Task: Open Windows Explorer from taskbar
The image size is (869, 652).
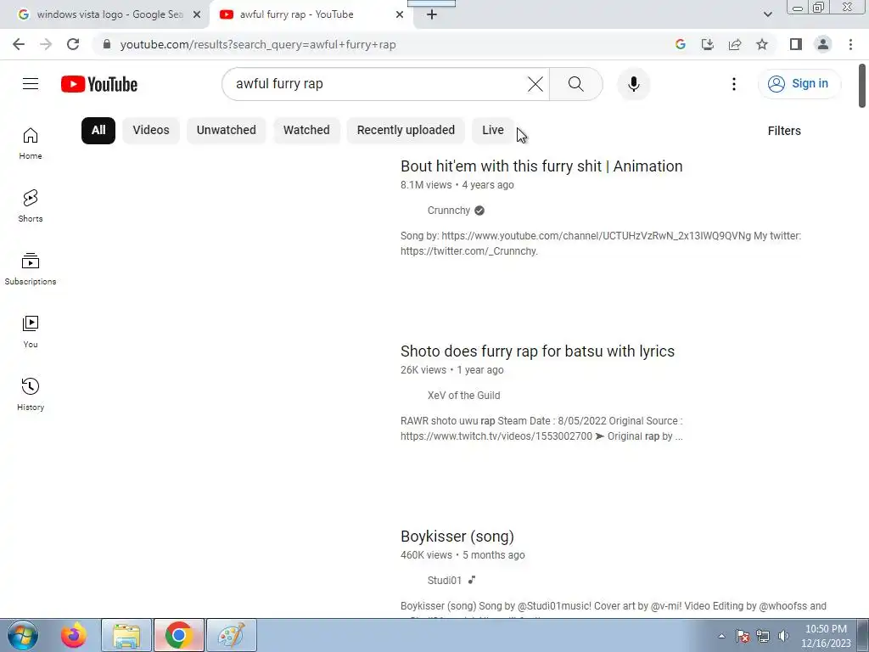Action: point(126,635)
